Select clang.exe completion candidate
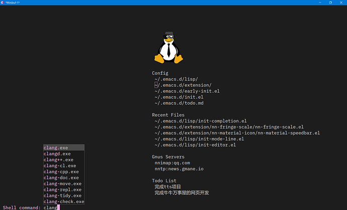 [64, 148]
